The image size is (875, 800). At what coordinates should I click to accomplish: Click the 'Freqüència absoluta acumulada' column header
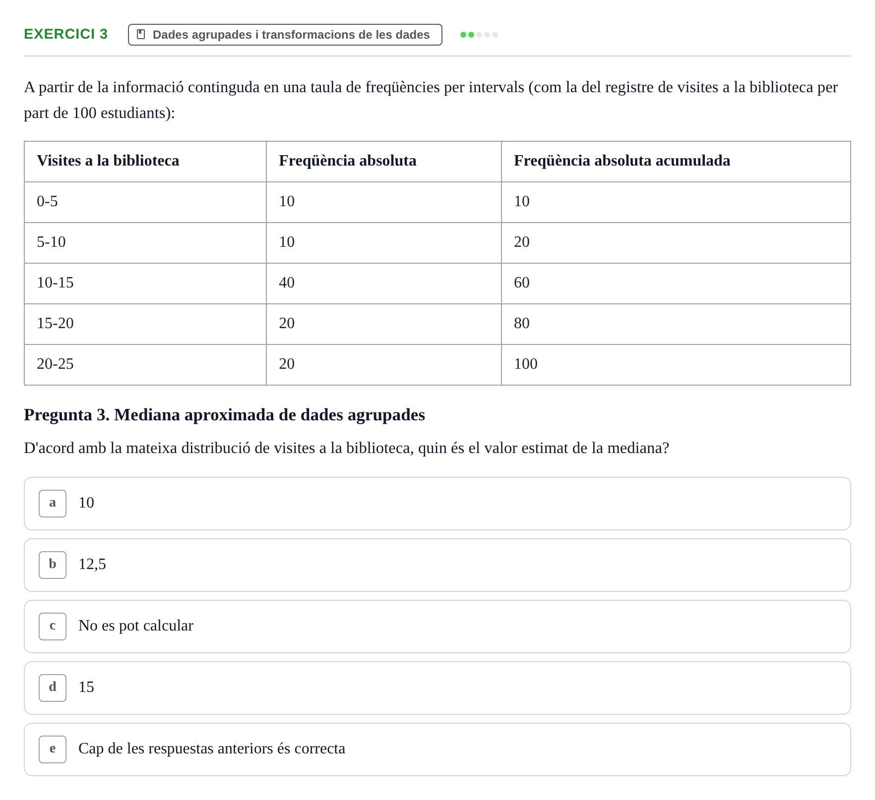[x=676, y=162]
